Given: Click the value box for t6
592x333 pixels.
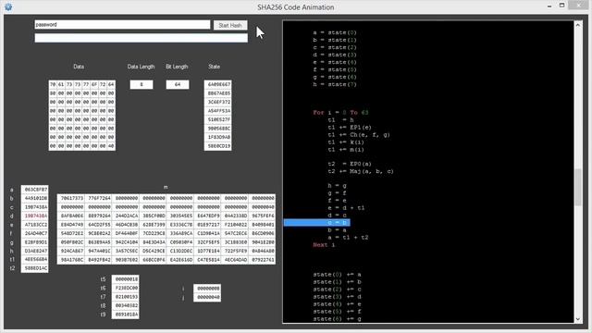Looking at the screenshot, I should (126, 288).
